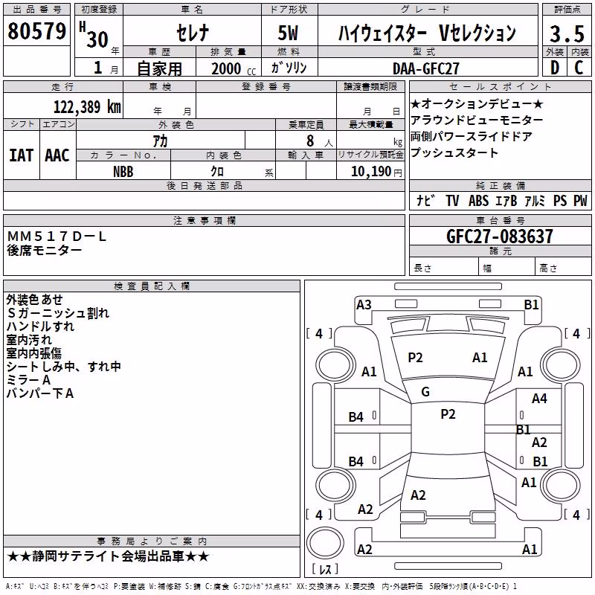The height and width of the screenshot is (595, 595).
Task: Select the door type value 5W
Action: click(x=288, y=33)
